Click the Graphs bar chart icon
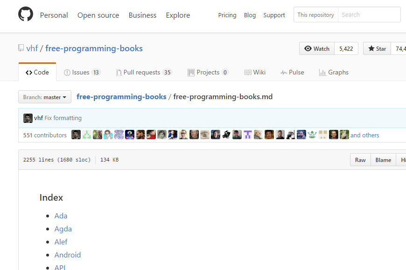This screenshot has height=270, width=406. [322, 73]
